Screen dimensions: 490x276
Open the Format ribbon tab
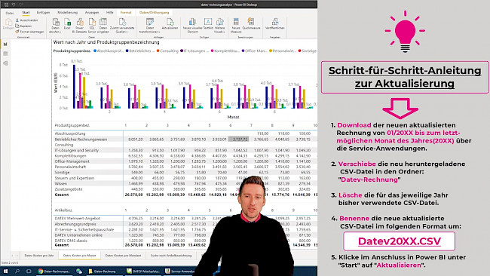click(126, 13)
